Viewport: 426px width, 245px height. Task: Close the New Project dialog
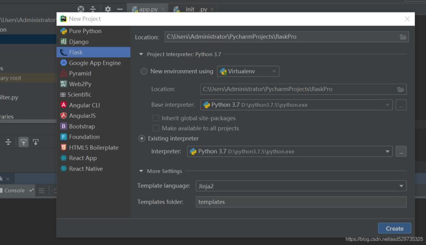[407, 19]
